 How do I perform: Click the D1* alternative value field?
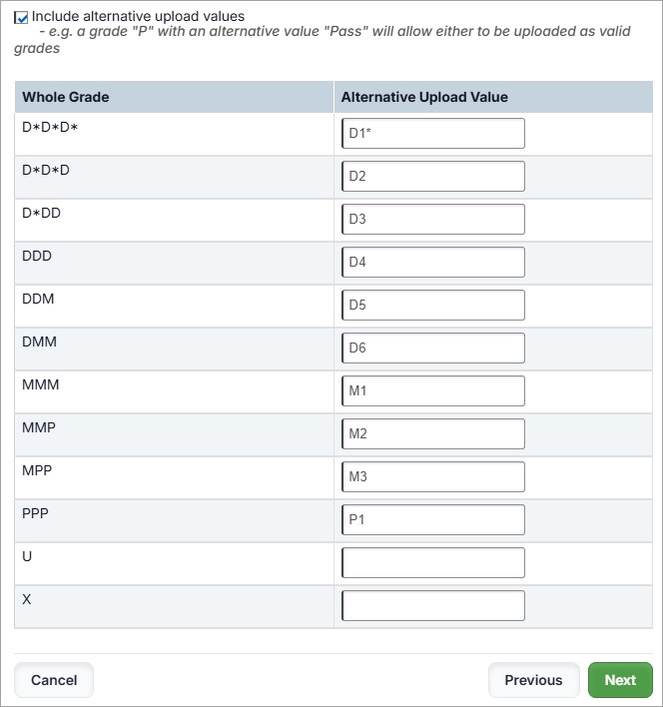[432, 134]
